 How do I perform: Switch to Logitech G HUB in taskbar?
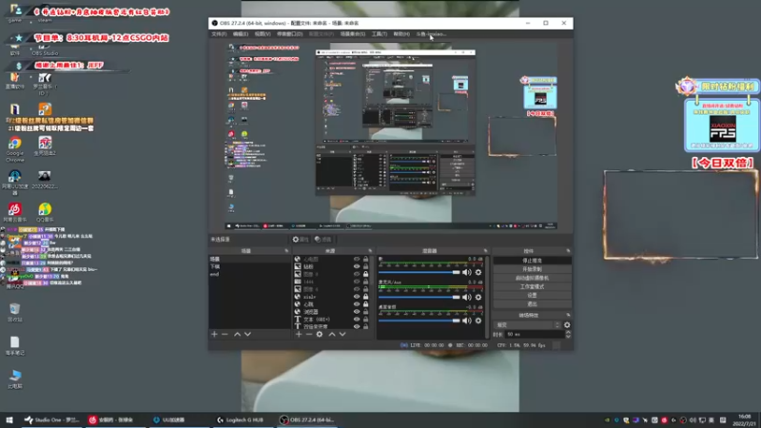coord(240,419)
